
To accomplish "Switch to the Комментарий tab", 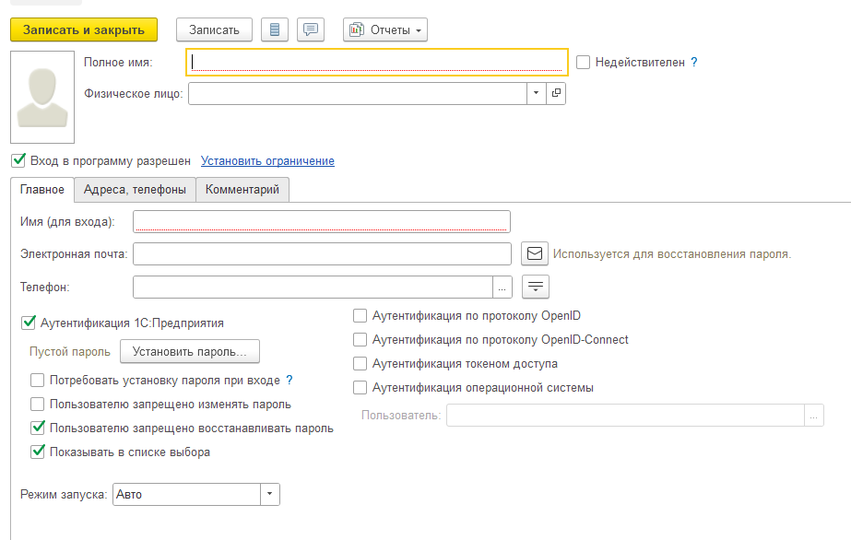I will click(242, 190).
